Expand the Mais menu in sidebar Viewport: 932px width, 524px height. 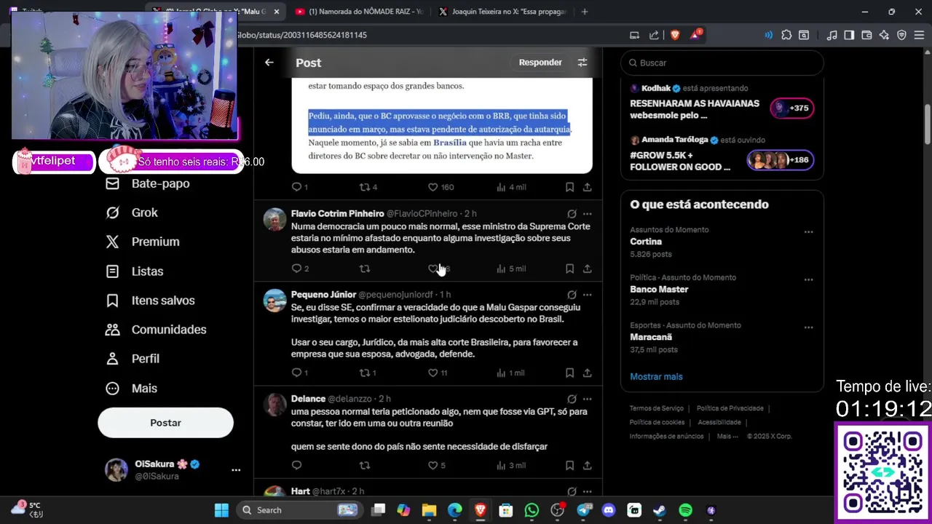132,388
